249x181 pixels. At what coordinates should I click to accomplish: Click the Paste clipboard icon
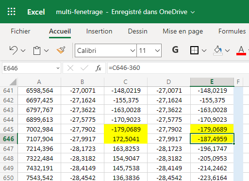37,50
